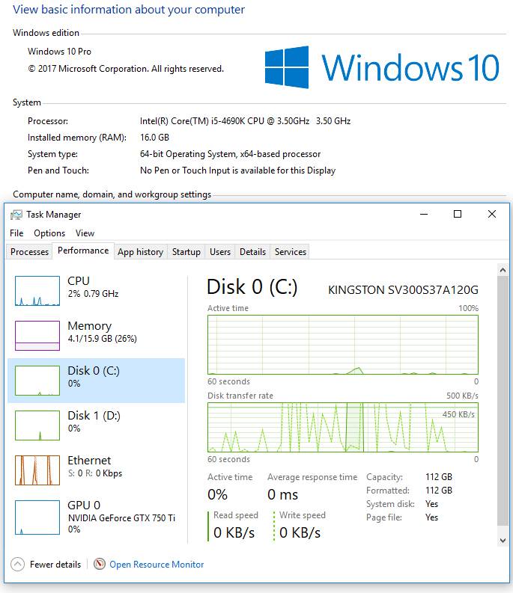Maximize the Task Manager window

pyautogui.click(x=458, y=214)
